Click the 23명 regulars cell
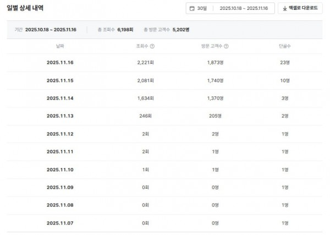 point(285,63)
